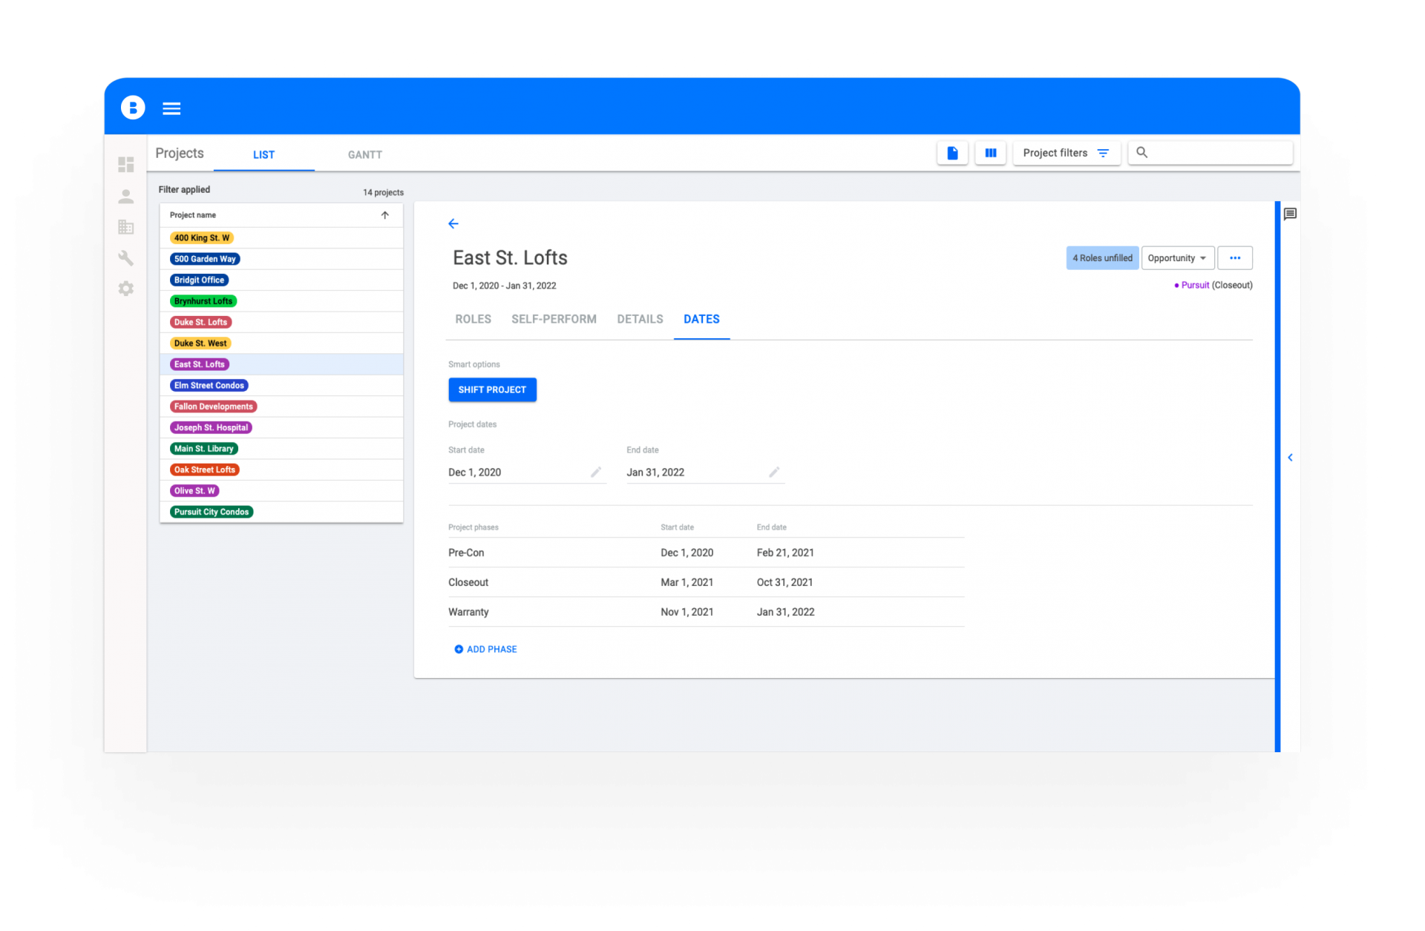Switch to the GANTT tab
Screen dimensions: 1425x931
click(x=364, y=155)
